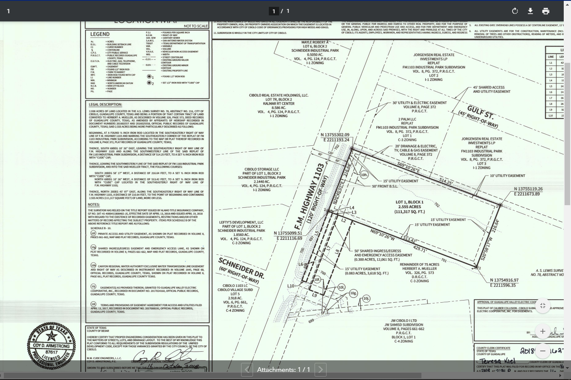The height and width of the screenshot is (380, 571).
Task: Click the "429.71'" distance label
Action: pyautogui.click(x=420, y=249)
